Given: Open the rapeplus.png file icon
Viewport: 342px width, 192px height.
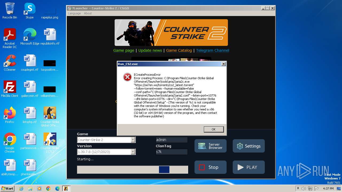Looking at the screenshot, I should pyautogui.click(x=50, y=11).
